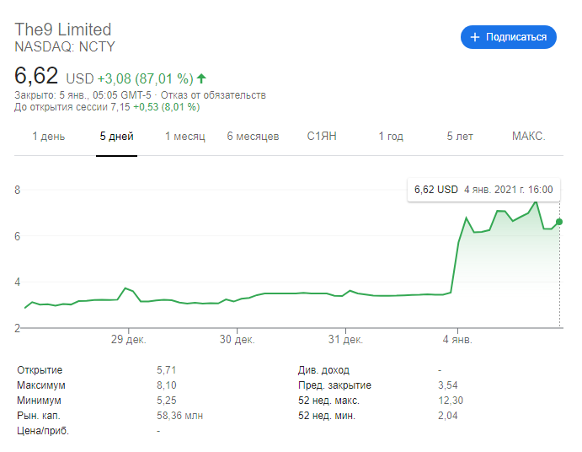The image size is (582, 452).
Task: Click the Максимум value 8,10
Action: click(166, 385)
